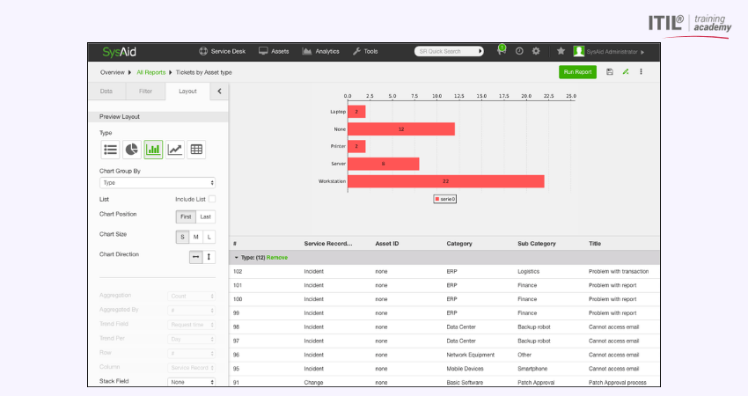Open the Chart Group By dropdown
Viewport: 748px width, 396px height.
pos(158,183)
